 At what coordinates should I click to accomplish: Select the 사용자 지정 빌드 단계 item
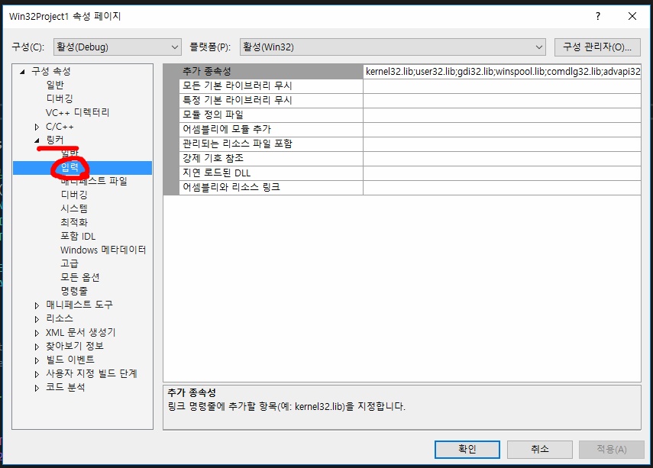tap(92, 373)
